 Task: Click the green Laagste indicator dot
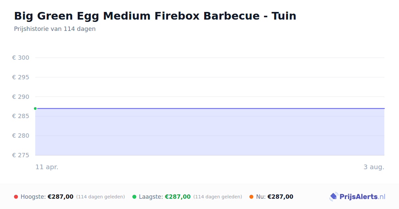pyautogui.click(x=134, y=197)
